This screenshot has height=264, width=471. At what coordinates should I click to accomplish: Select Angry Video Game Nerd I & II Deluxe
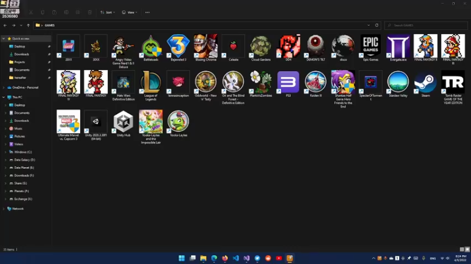point(123,51)
